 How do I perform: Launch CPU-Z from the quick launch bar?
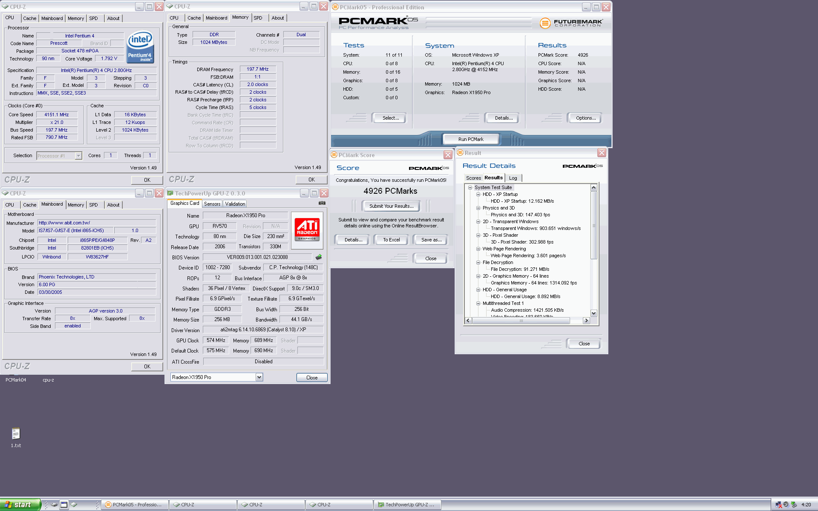[74, 505]
